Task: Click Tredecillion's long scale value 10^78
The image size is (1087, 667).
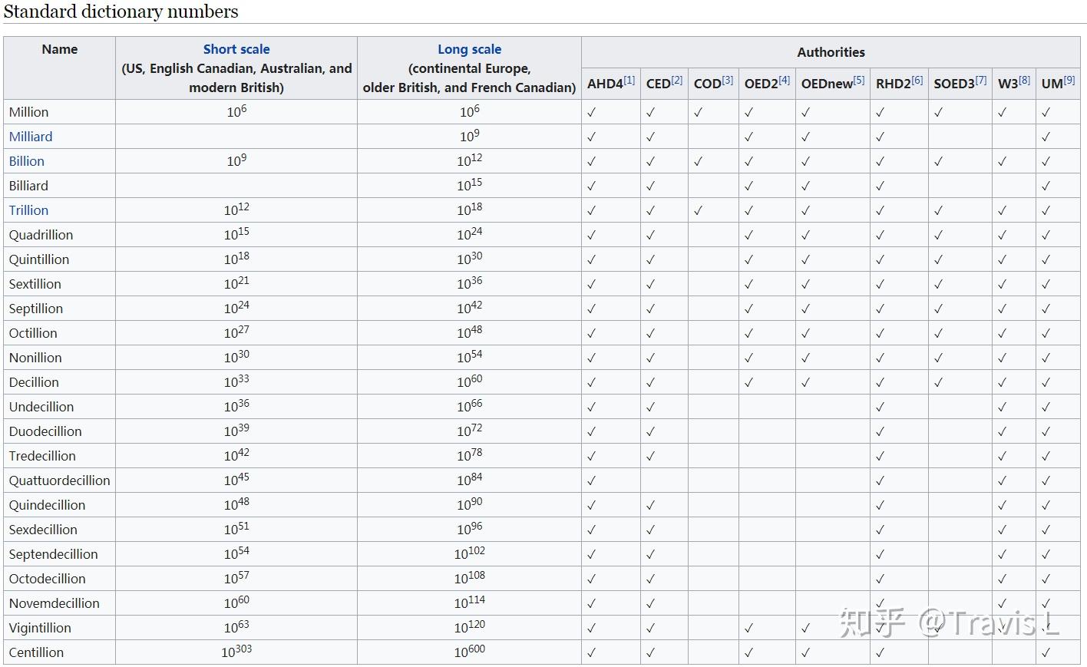Action: [x=469, y=455]
